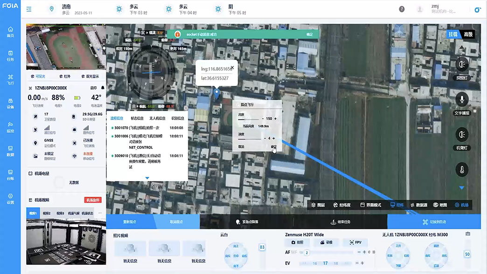Click the thermometer icon on right panel

click(x=461, y=170)
